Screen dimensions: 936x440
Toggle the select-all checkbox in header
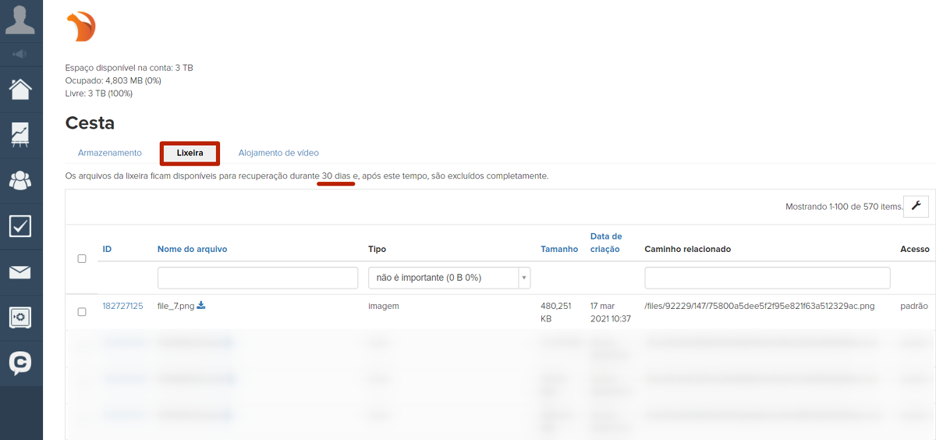pyautogui.click(x=82, y=259)
